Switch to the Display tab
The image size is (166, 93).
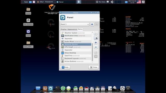[x=64, y=29]
